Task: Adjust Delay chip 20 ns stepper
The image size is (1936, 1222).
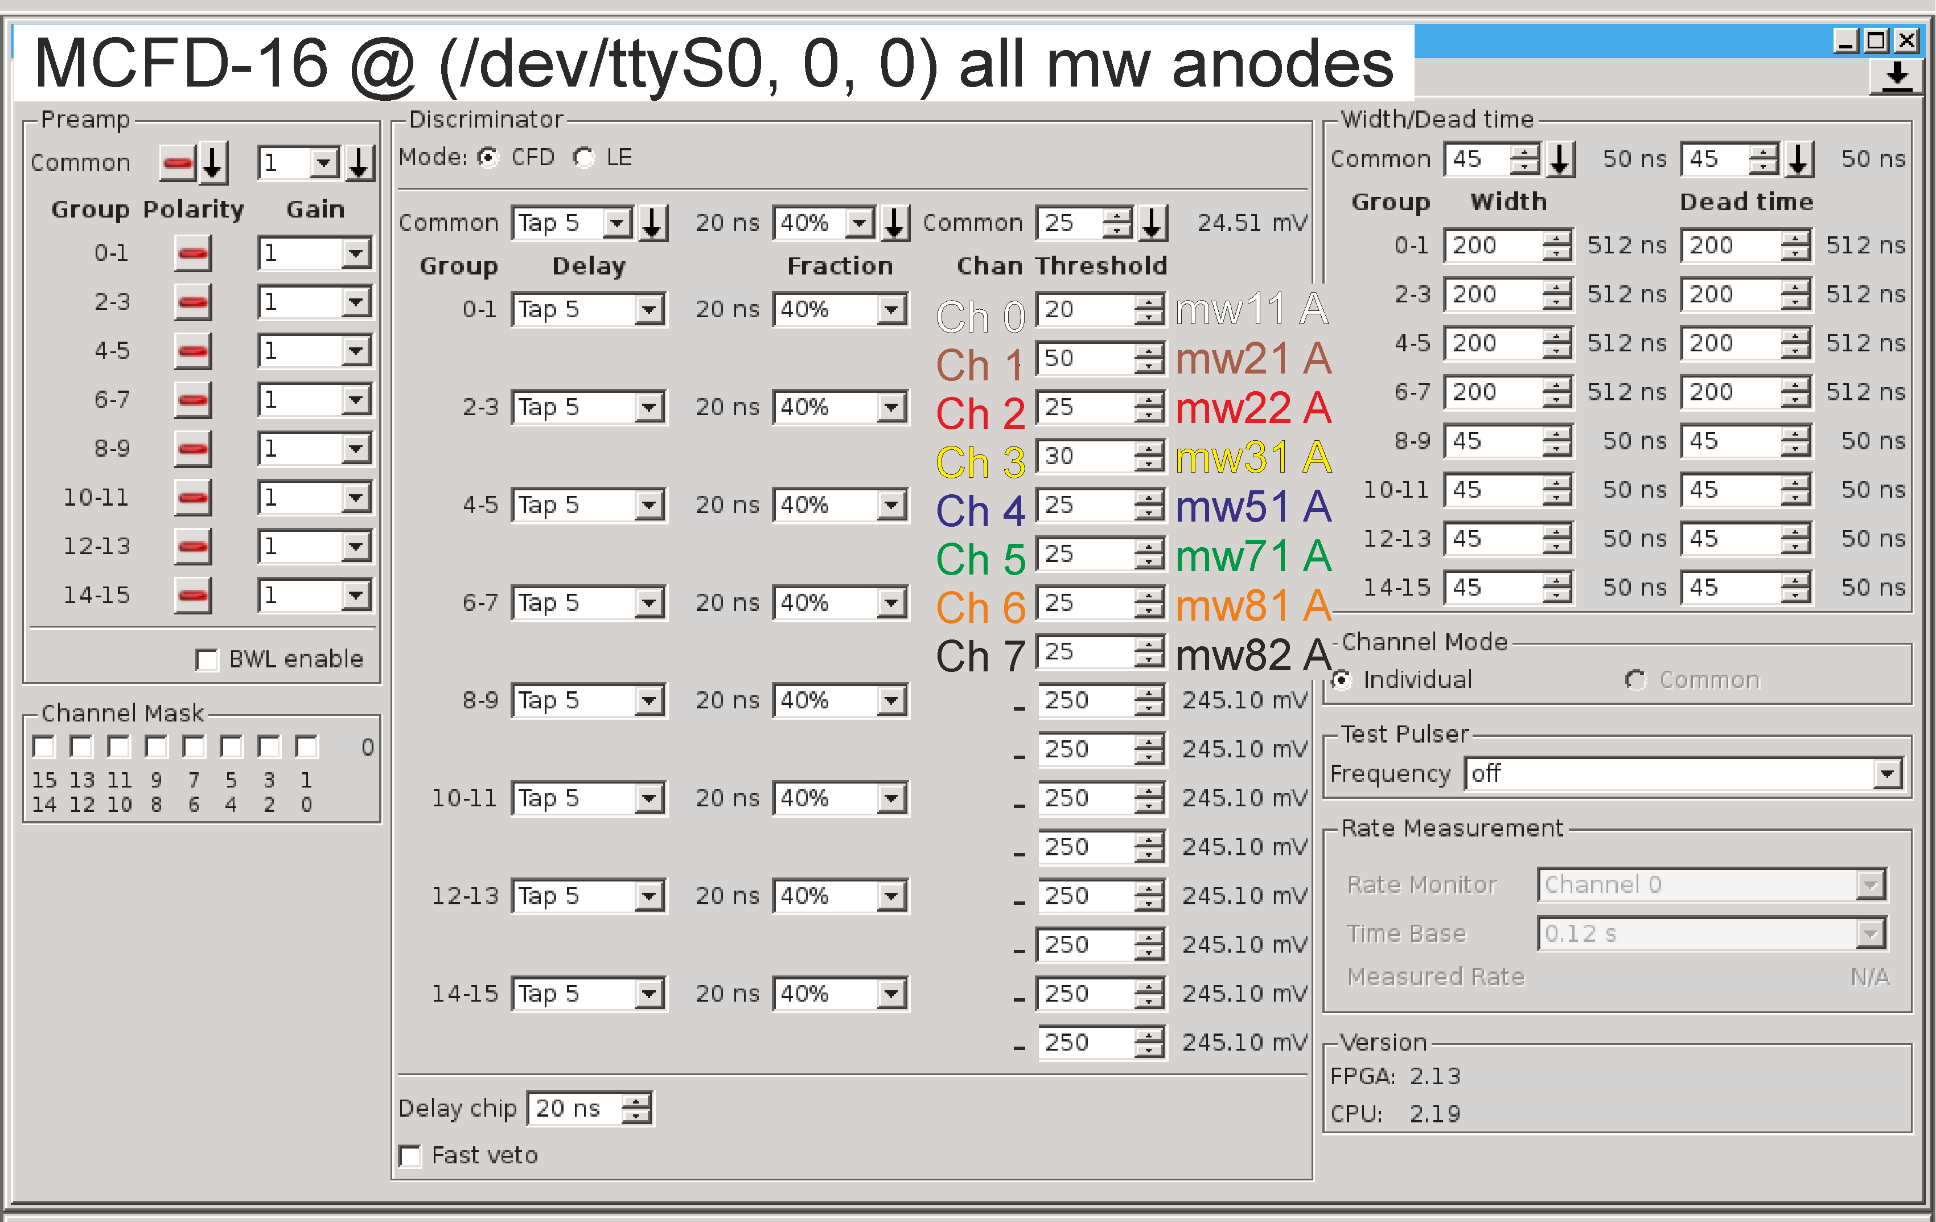Action: point(637,1109)
